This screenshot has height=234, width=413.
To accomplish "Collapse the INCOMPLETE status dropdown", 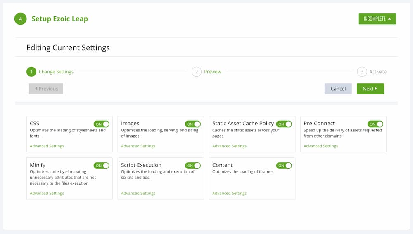I will coord(377,19).
